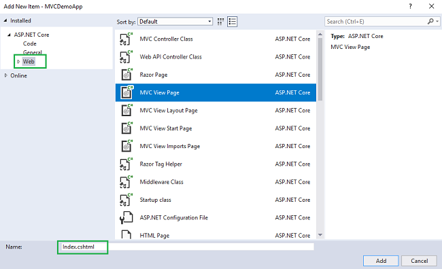The image size is (442, 269).
Task: Choose the Razor Page template icon
Action: point(126,75)
